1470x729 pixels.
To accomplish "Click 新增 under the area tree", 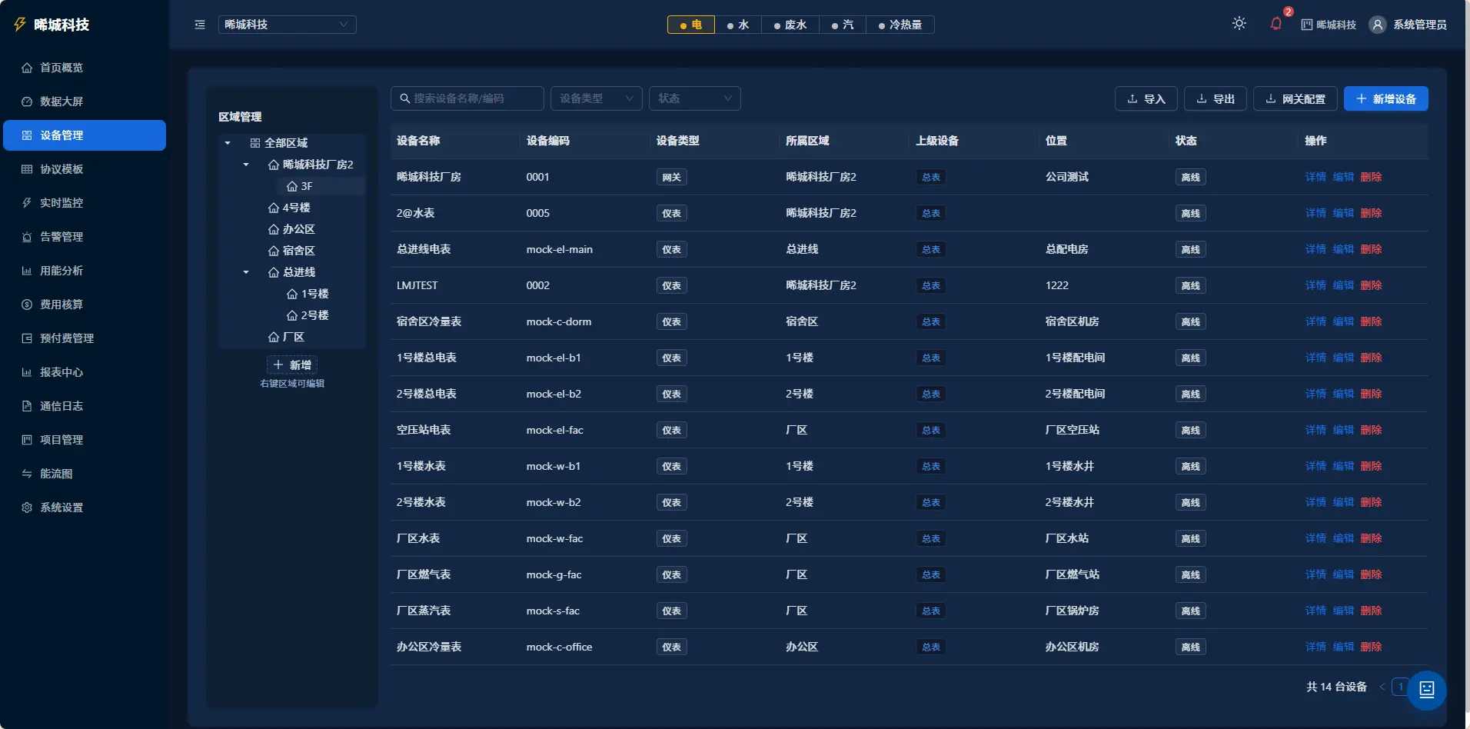I will point(292,364).
